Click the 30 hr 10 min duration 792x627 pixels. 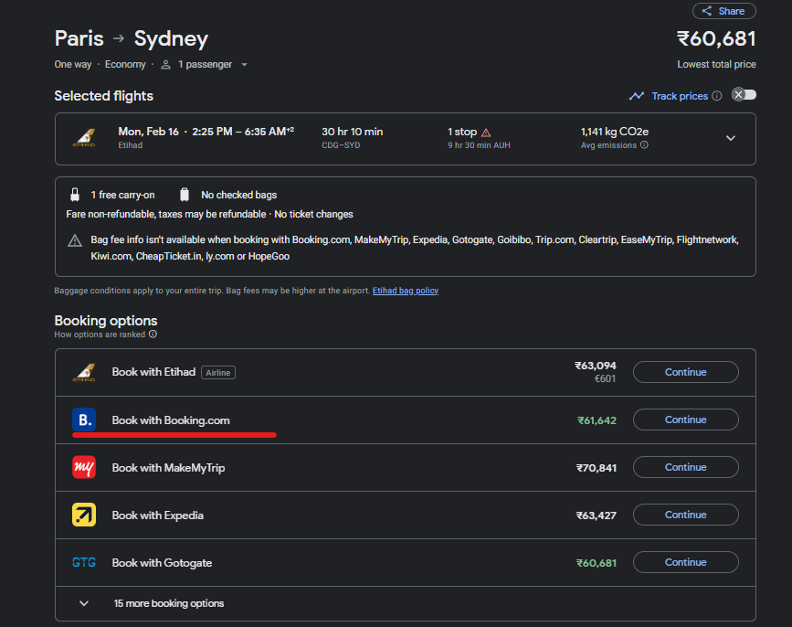click(x=352, y=132)
